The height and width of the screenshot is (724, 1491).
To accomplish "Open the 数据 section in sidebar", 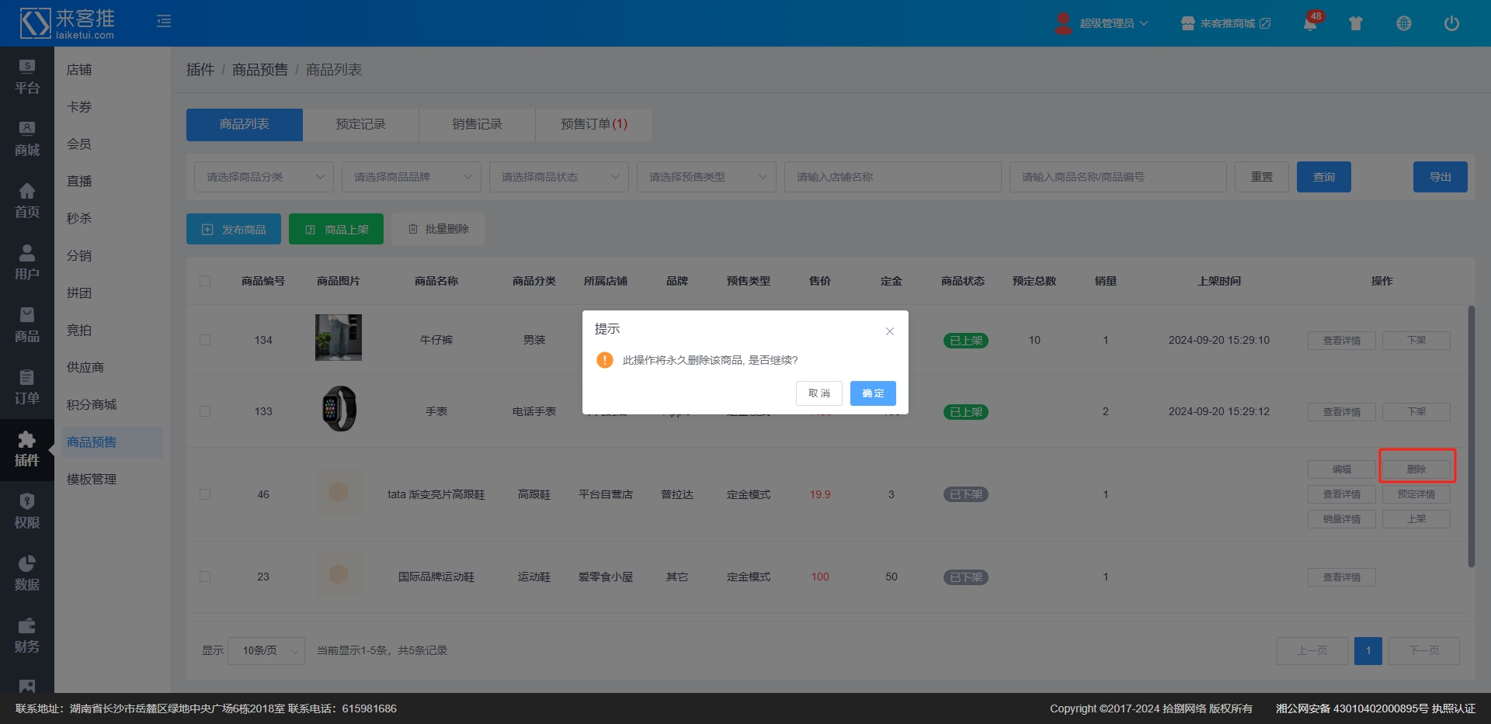I will 26,573.
